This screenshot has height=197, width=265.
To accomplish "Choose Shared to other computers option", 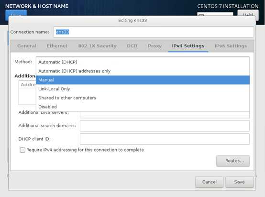I will 143,98.
